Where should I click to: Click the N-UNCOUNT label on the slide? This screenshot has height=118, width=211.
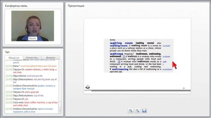point(167,69)
